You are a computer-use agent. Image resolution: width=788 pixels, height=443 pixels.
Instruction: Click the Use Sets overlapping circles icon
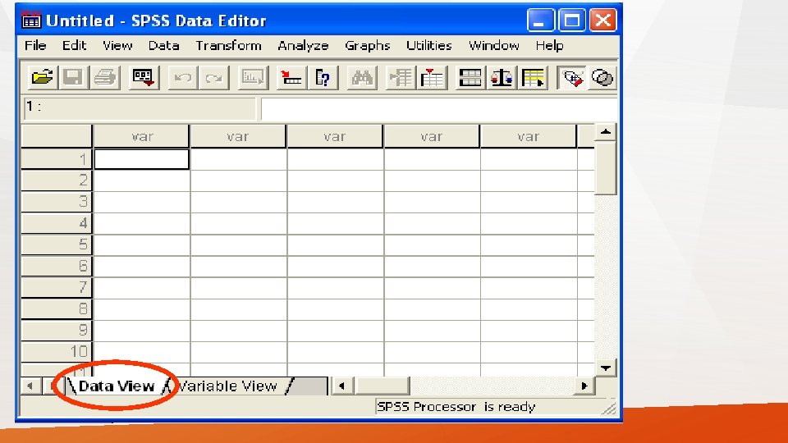(x=602, y=78)
